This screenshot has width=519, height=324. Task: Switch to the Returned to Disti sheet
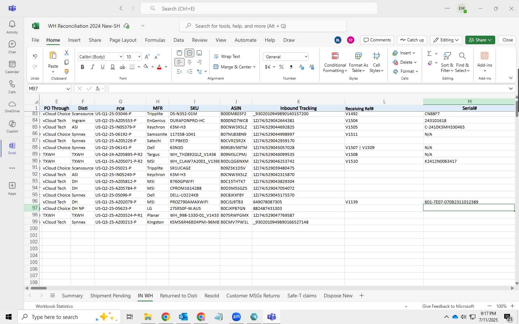click(178, 296)
